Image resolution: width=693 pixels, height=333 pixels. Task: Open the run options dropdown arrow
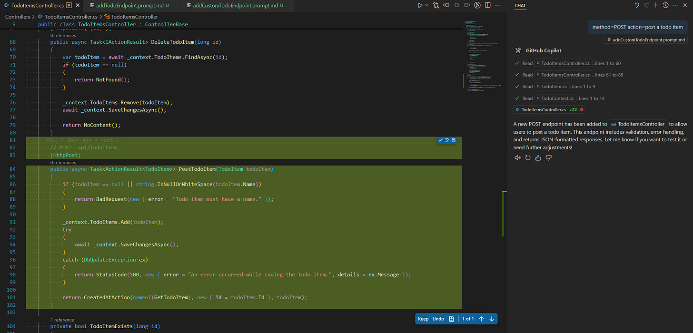click(x=426, y=5)
